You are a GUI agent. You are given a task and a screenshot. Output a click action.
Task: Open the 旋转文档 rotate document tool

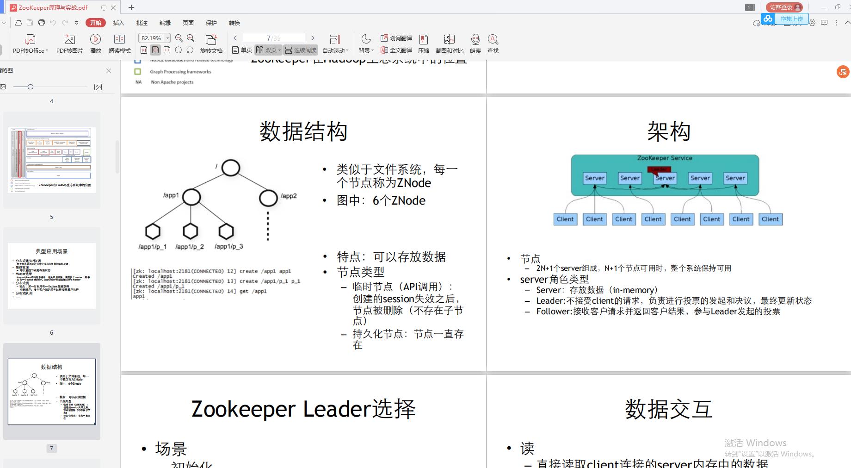(211, 44)
